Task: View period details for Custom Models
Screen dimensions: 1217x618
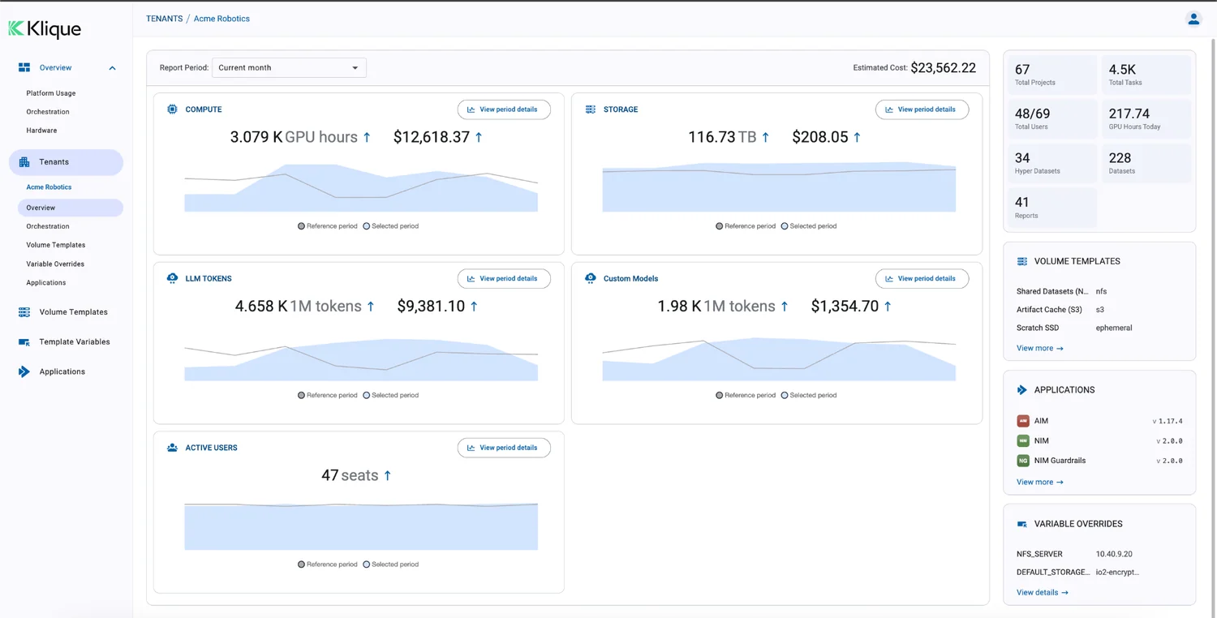Action: click(922, 278)
